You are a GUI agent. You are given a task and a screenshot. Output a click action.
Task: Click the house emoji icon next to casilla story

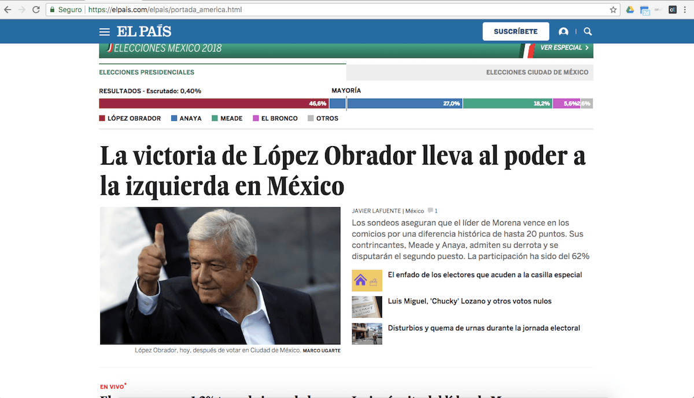click(x=367, y=280)
